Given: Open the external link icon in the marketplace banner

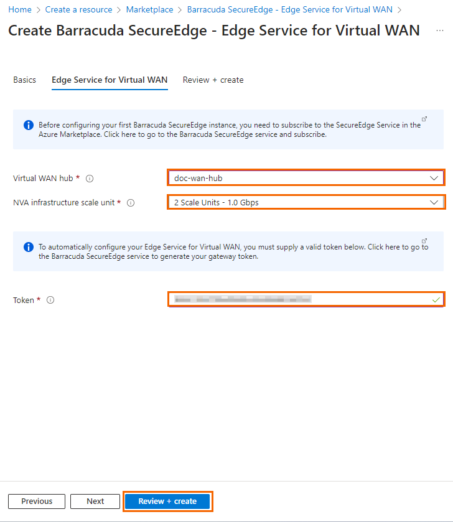Looking at the screenshot, I should (424, 118).
